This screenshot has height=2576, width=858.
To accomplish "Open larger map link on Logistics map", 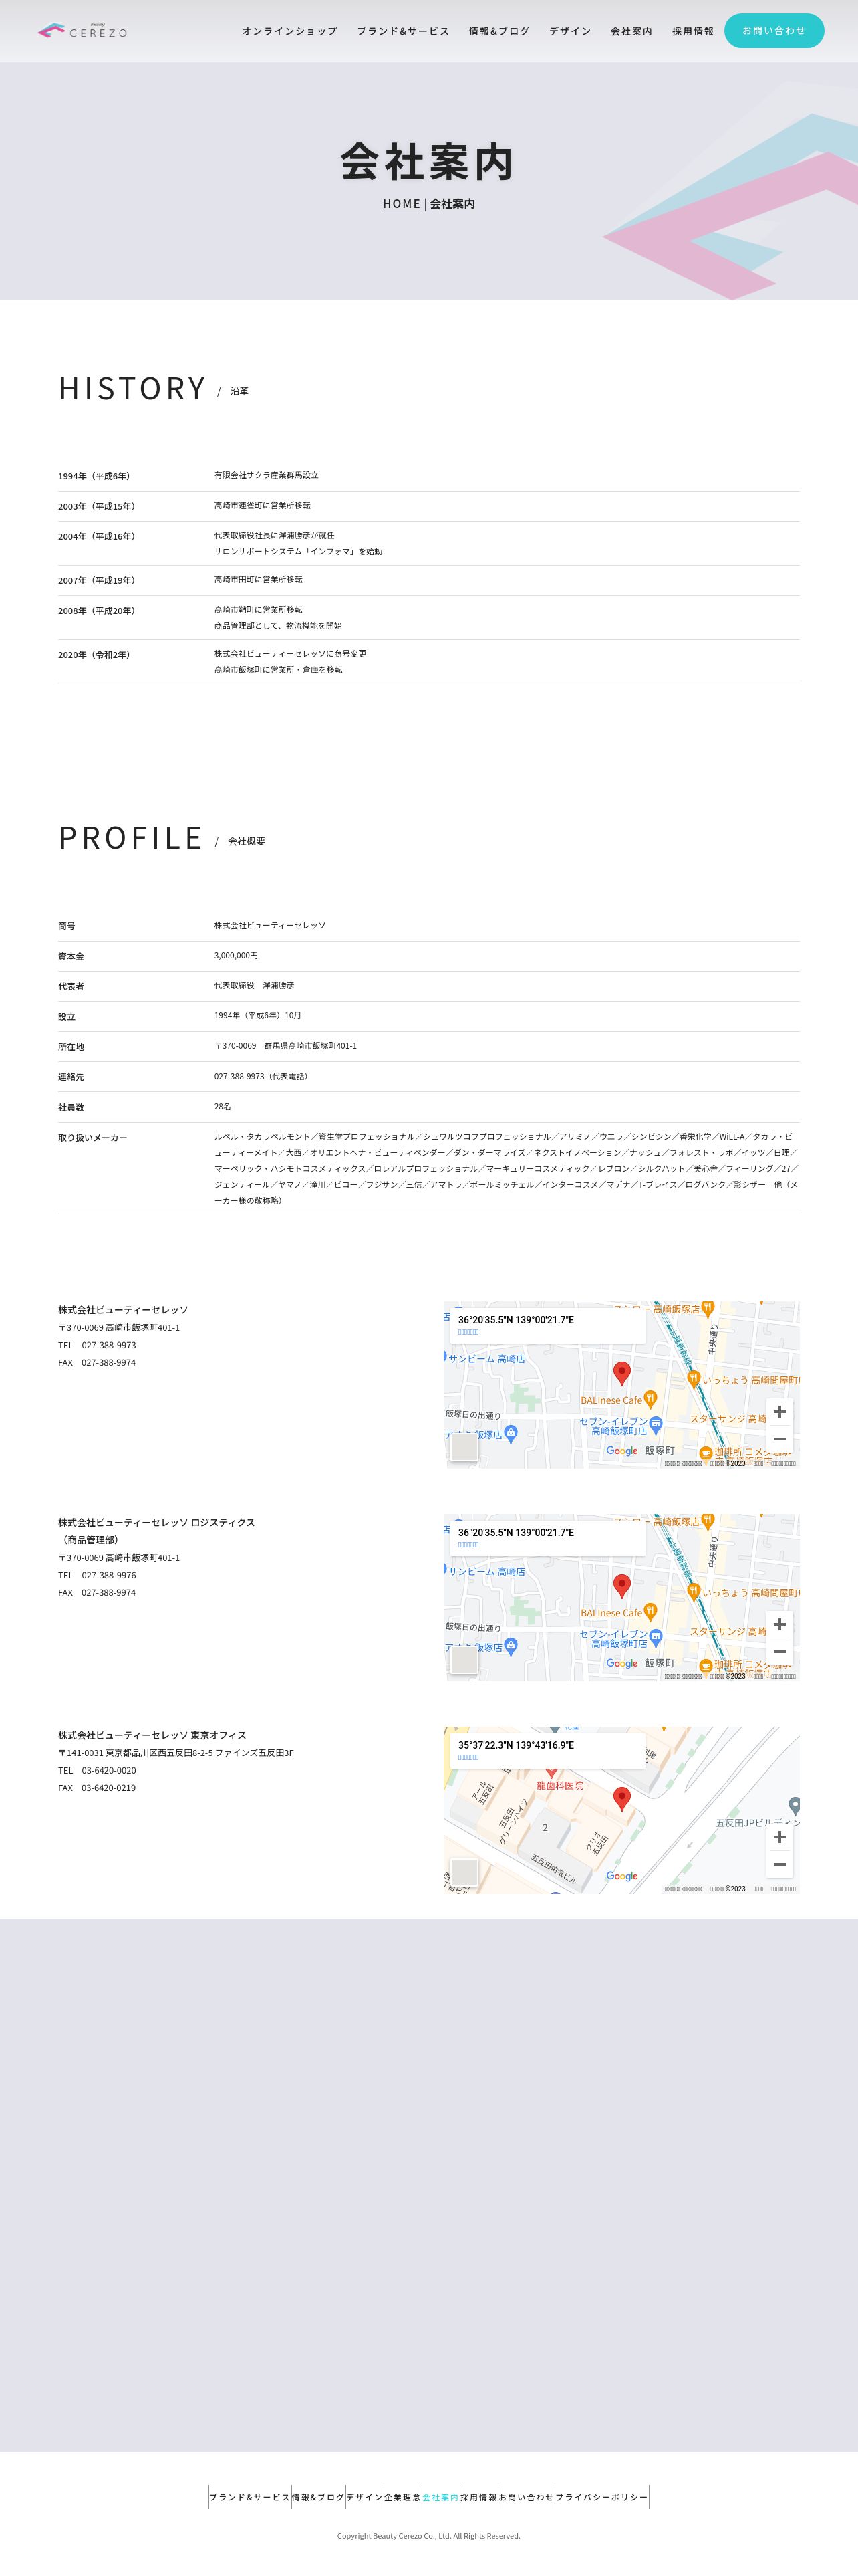I will (468, 1545).
